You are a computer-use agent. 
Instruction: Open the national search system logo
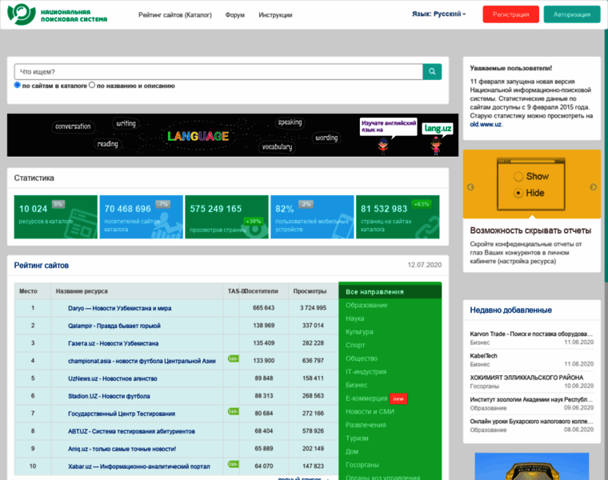point(58,14)
